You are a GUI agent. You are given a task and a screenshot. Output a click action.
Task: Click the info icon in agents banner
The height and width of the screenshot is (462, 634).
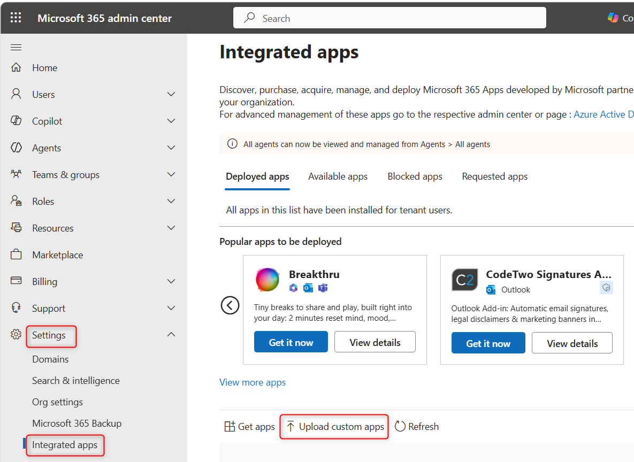pos(232,143)
